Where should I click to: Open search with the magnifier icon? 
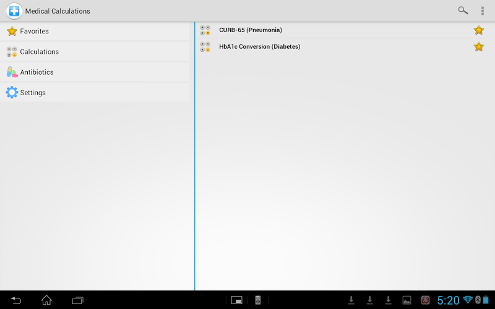pos(463,11)
